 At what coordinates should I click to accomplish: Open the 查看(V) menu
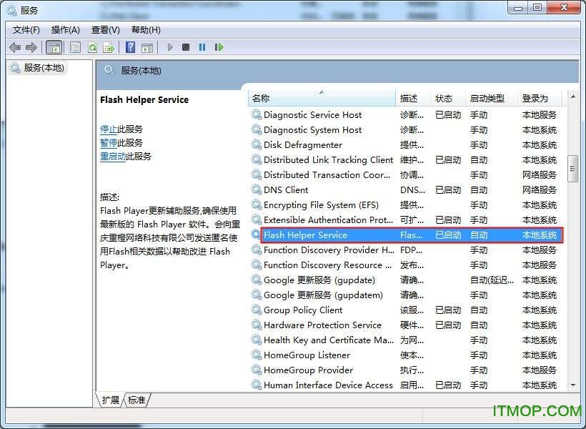tap(104, 29)
